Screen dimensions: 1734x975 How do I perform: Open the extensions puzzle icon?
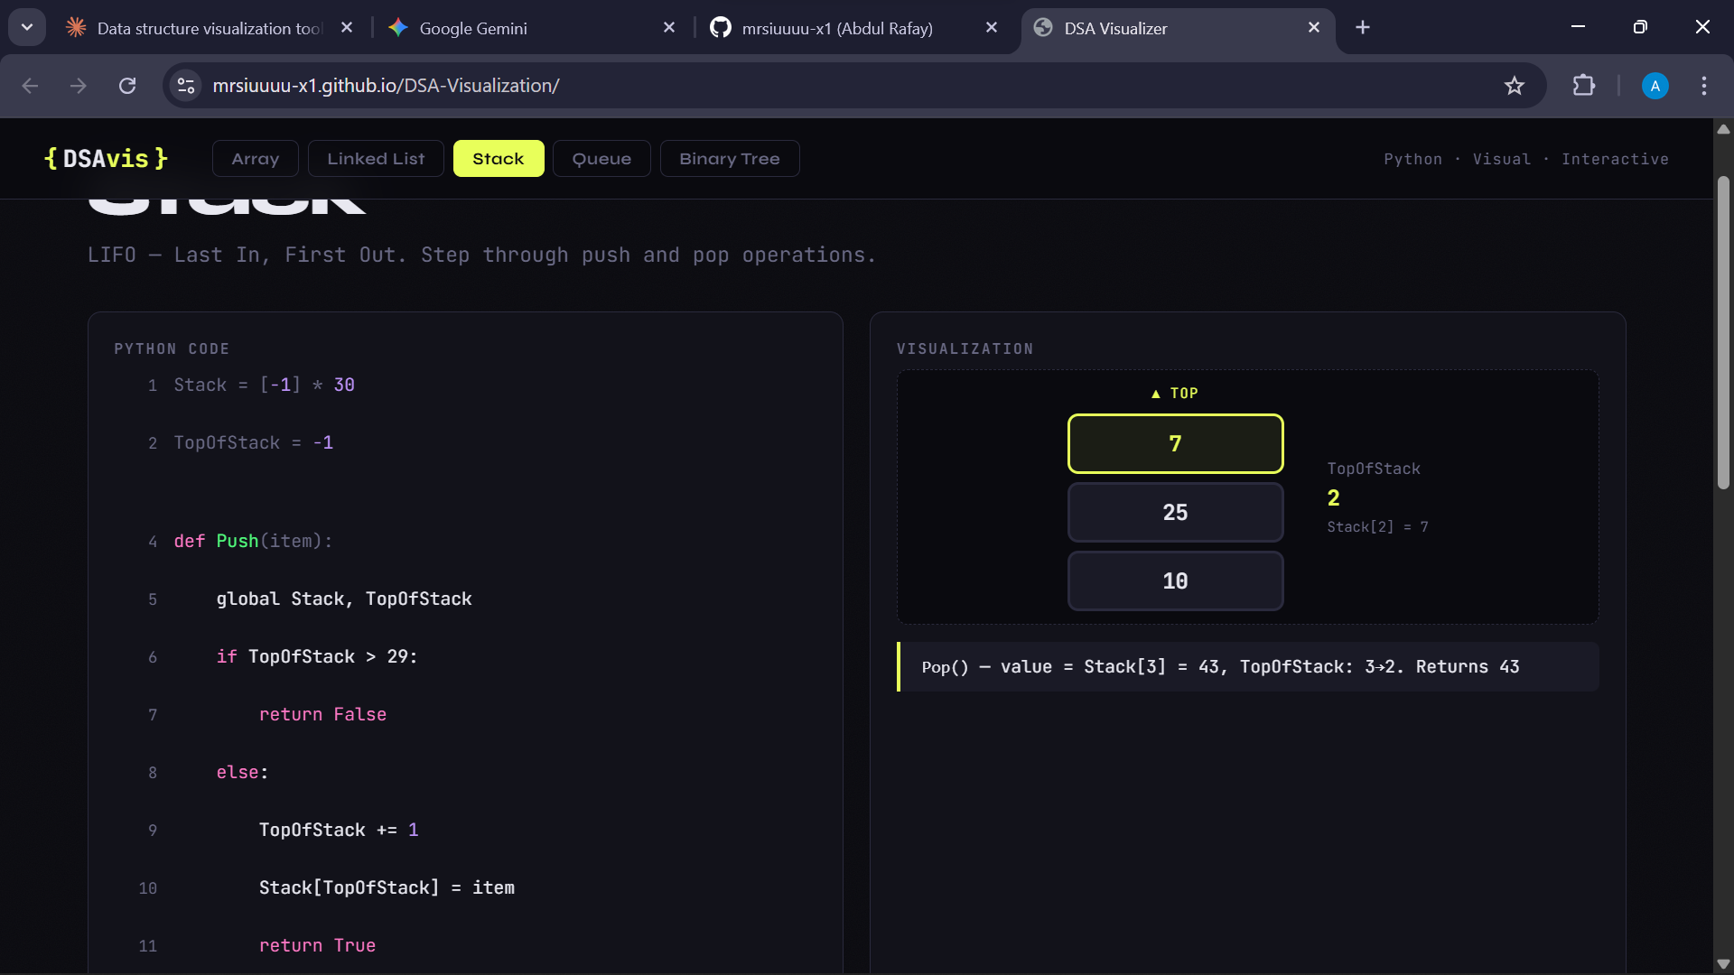(x=1583, y=86)
